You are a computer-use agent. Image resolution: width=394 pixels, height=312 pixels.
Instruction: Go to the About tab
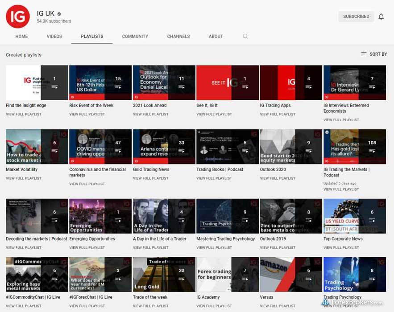216,37
